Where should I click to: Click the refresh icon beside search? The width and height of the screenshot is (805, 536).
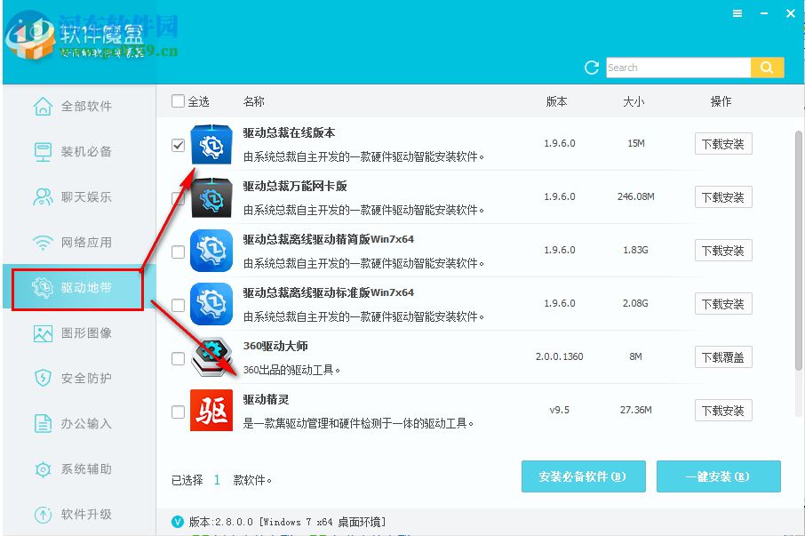click(589, 67)
